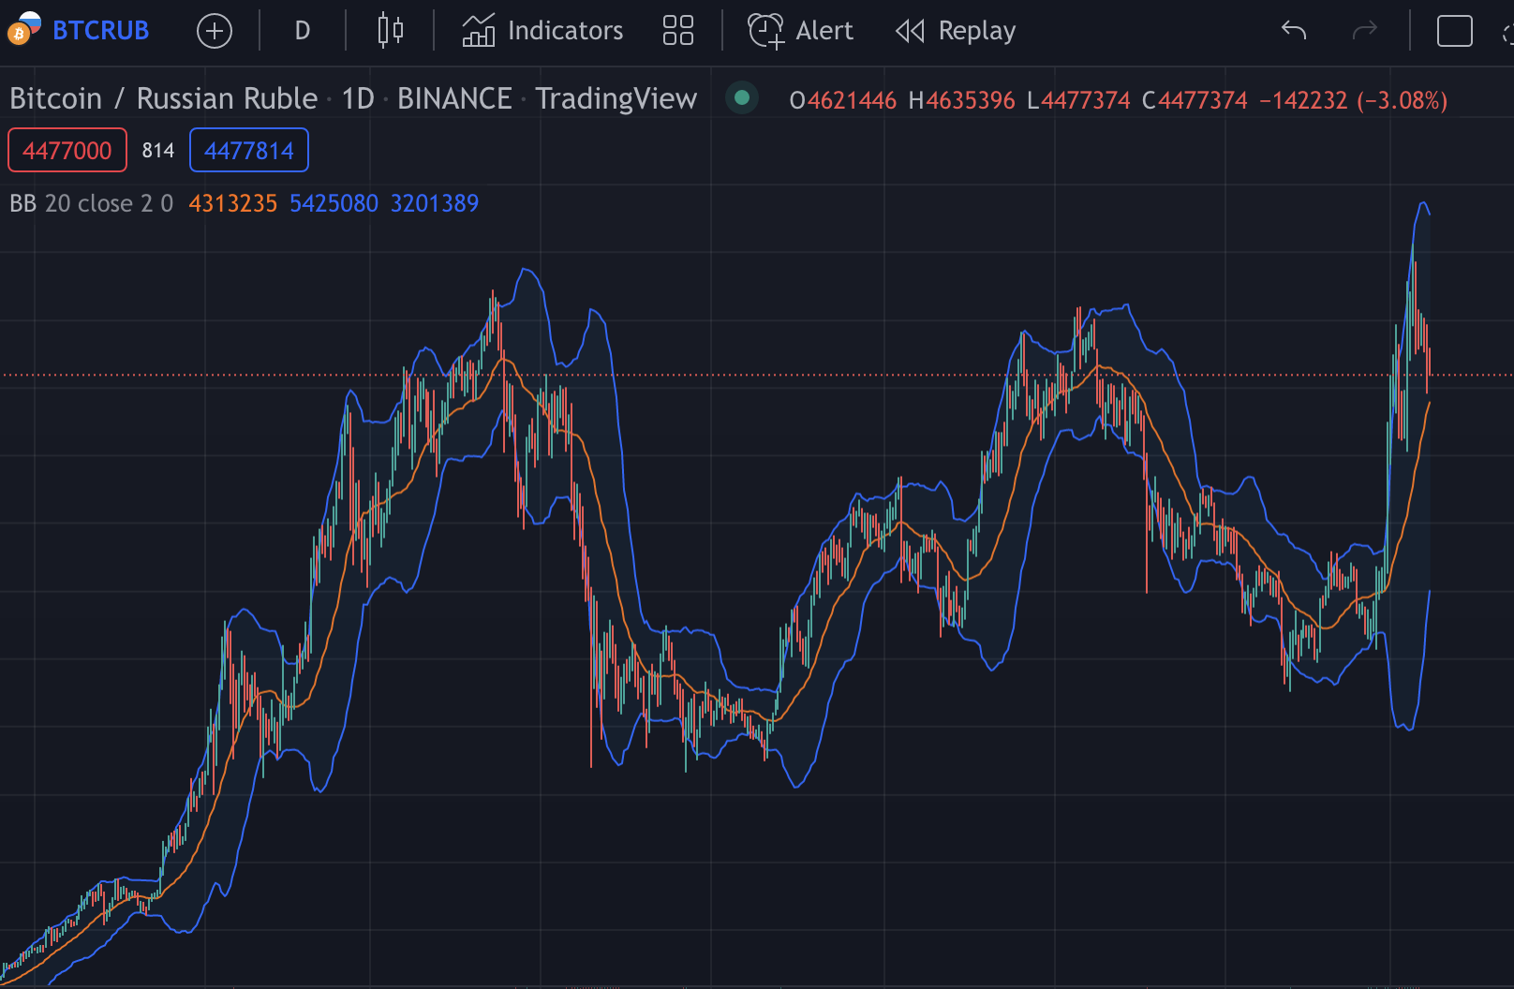Click the 1D label in the chart legend
The width and height of the screenshot is (1514, 989).
[361, 97]
